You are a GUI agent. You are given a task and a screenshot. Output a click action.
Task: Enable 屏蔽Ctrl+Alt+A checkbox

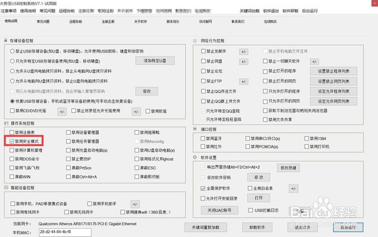[69, 177]
